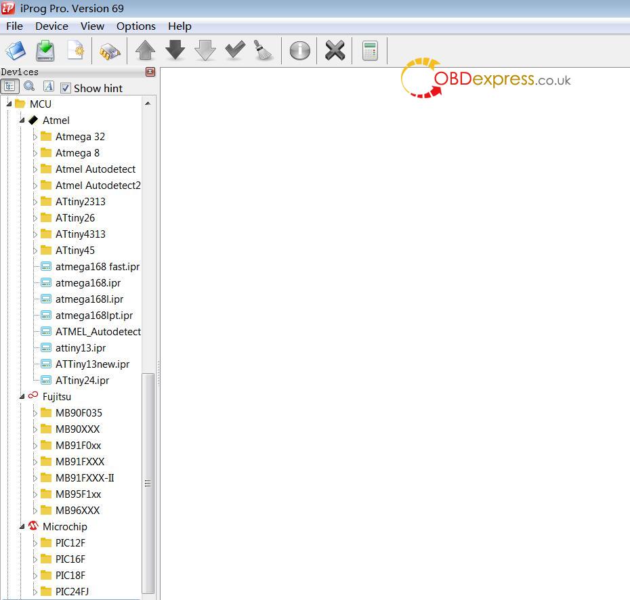The width and height of the screenshot is (630, 600).
Task: Collapse the Fujitsu tree node
Action: pos(22,397)
